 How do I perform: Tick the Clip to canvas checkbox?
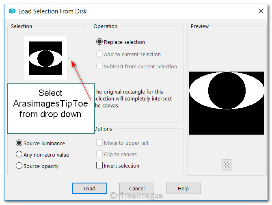coord(99,154)
